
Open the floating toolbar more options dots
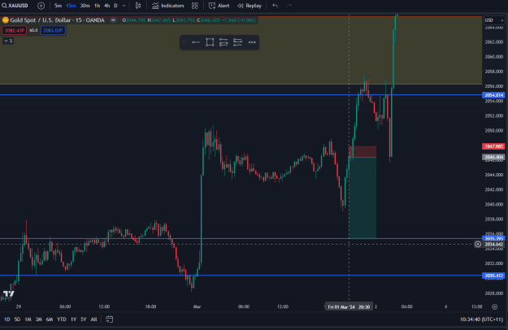tap(252, 42)
